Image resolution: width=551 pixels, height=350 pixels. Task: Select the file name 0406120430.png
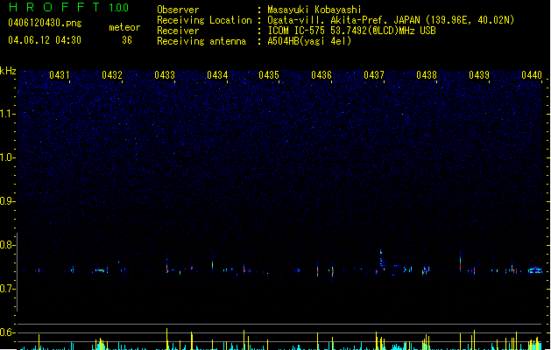[45, 23]
